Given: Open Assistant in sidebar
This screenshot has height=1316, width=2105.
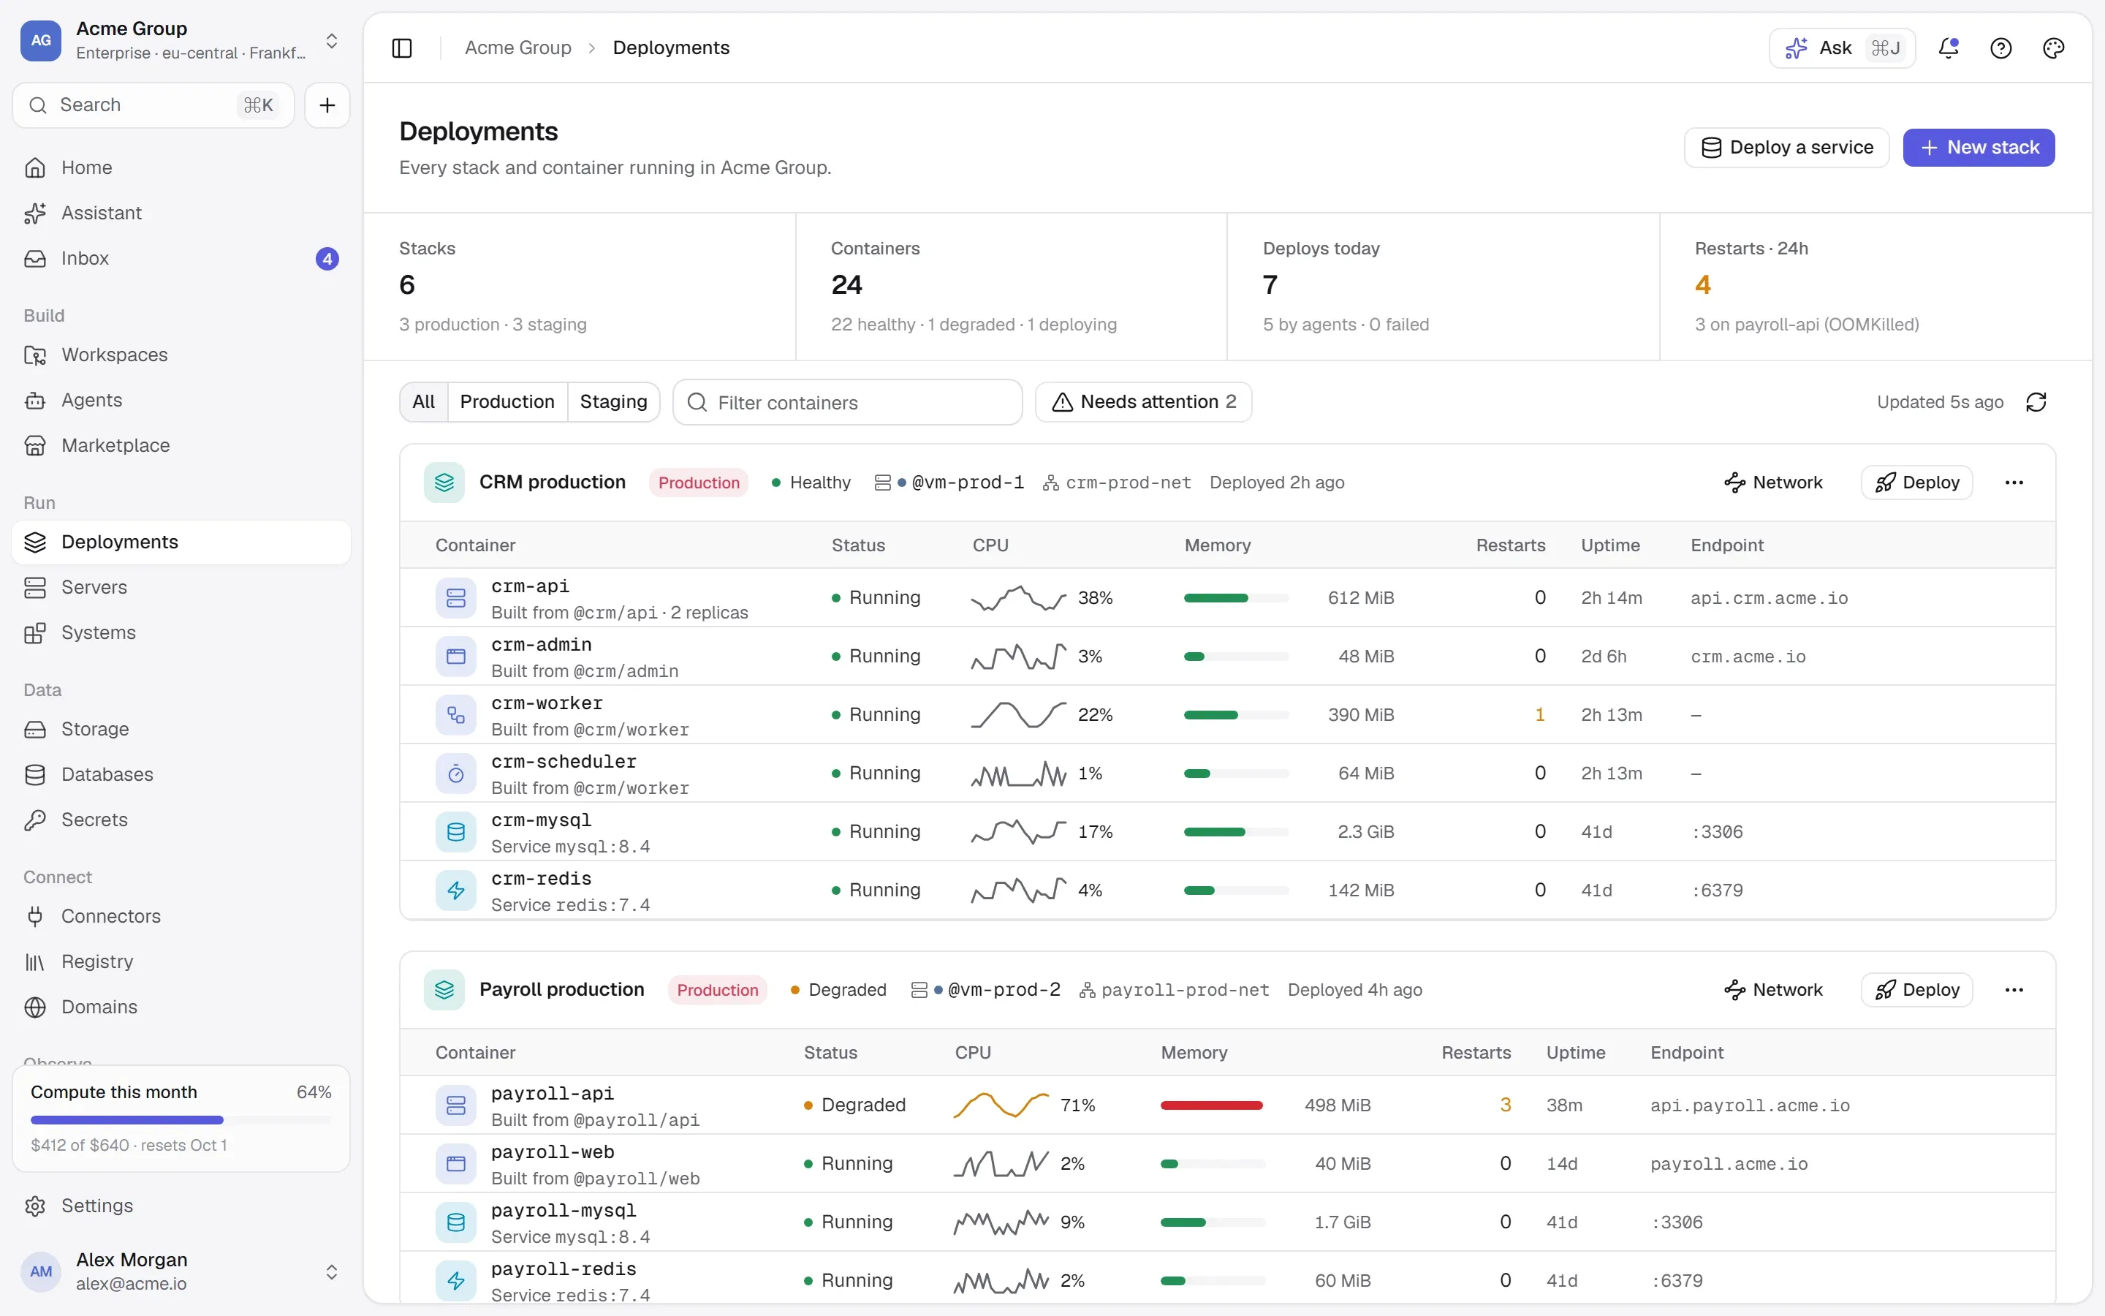Looking at the screenshot, I should click(x=181, y=213).
